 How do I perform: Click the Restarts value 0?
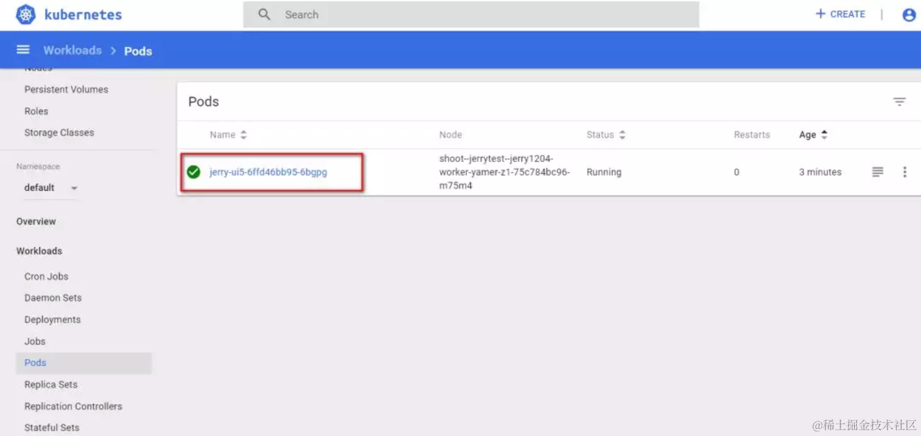[x=736, y=172]
